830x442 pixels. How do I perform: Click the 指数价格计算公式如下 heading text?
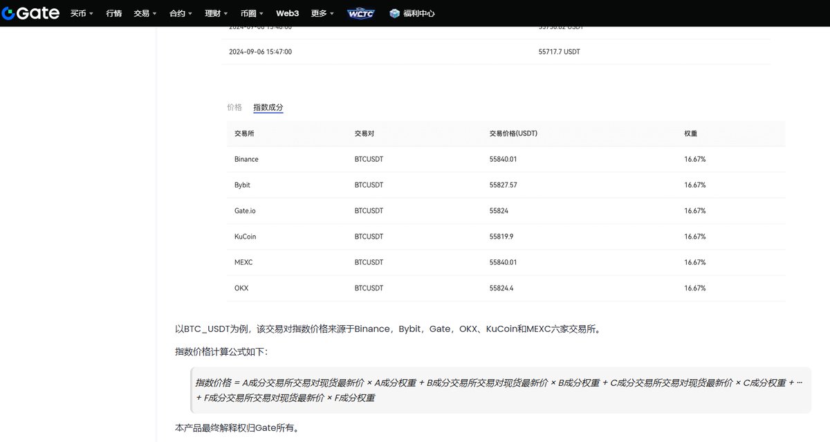pyautogui.click(x=221, y=352)
